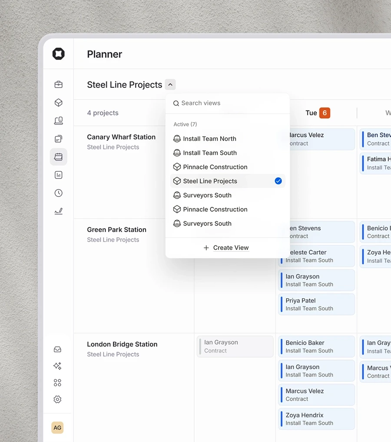The width and height of the screenshot is (391, 442).
Task: Open the Canary Wharf Station project
Action: [x=121, y=137]
